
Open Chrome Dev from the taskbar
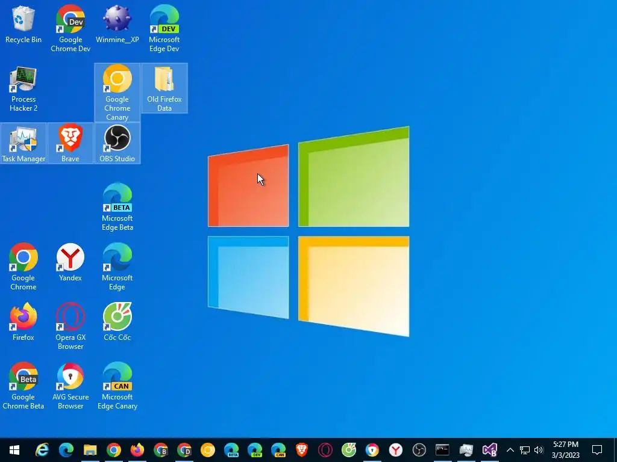click(184, 450)
